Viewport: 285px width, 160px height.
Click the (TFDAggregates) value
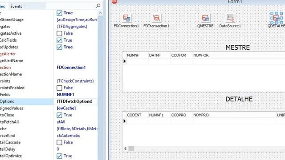coord(72,27)
